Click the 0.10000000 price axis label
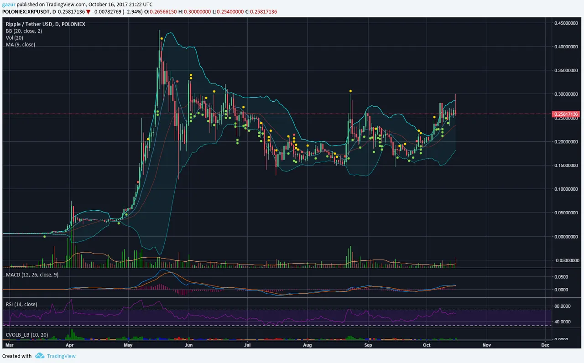584x363 pixels. pos(567,189)
